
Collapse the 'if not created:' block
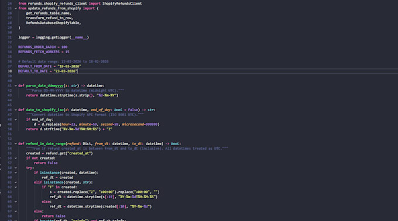pos(15,158)
